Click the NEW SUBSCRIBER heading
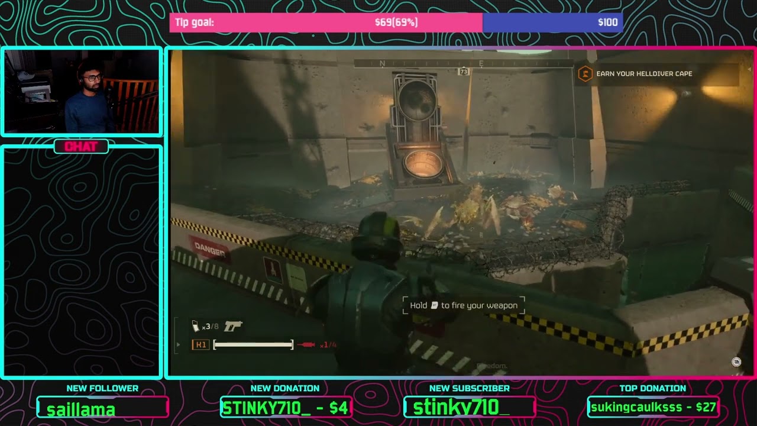757x426 pixels. pyautogui.click(x=470, y=388)
